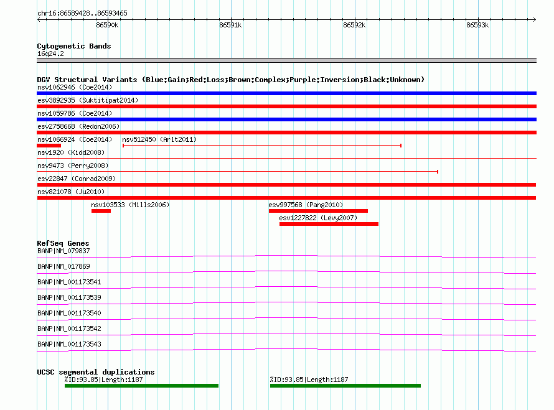The width and height of the screenshot is (554, 410).
Task: Select the UCSC segmental duplications track title
Action: [x=96, y=372]
